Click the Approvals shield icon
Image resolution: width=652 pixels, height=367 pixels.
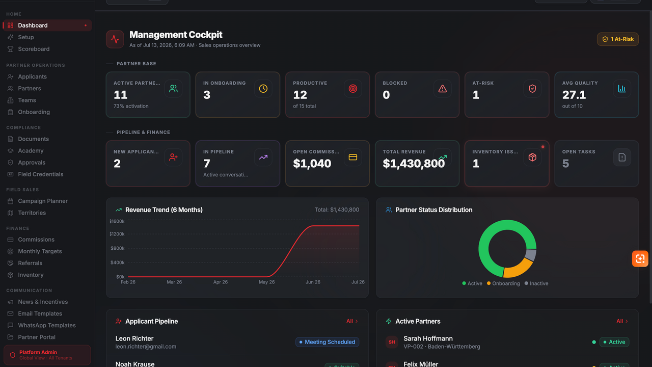coord(10,162)
